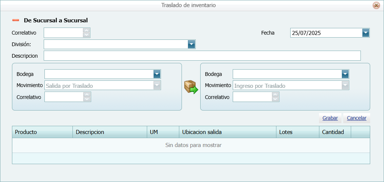Open the Fecha date picker dropdown
The height and width of the screenshot is (182, 384).
click(x=366, y=33)
